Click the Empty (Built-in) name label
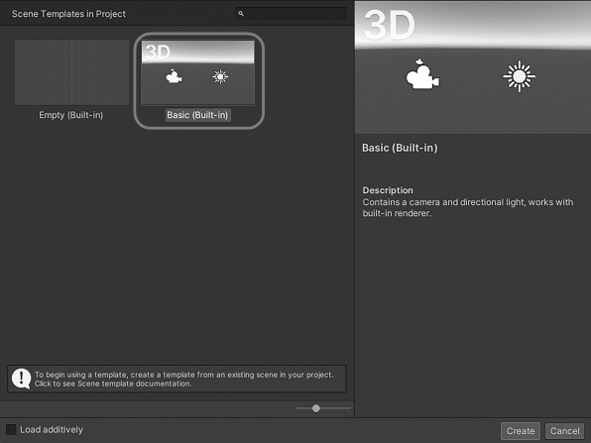591x443 pixels. pos(70,115)
